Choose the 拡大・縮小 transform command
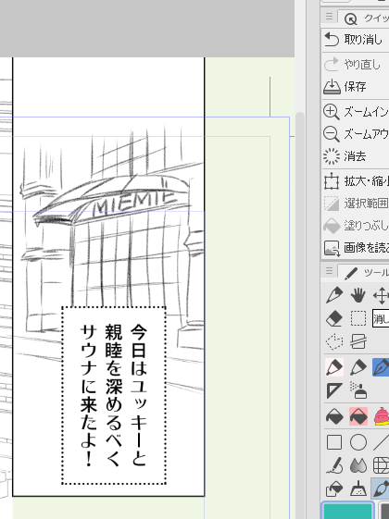 [356, 181]
